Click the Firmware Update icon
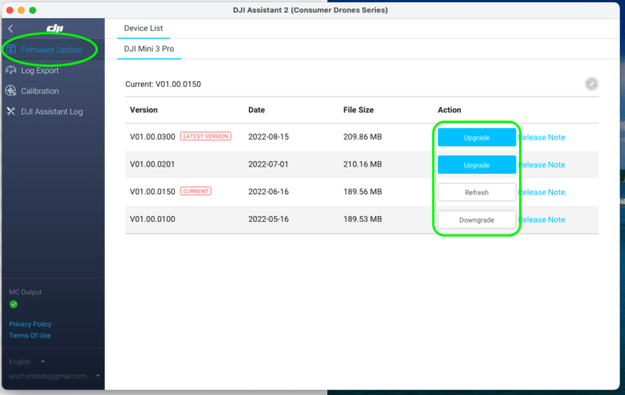 tap(11, 50)
